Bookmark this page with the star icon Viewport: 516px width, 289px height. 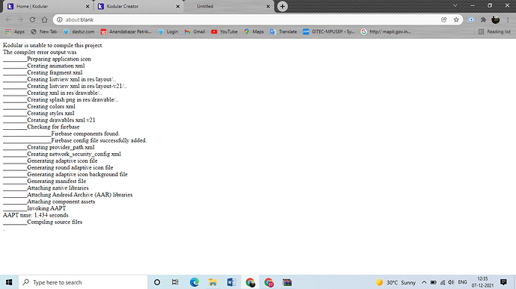pos(456,19)
